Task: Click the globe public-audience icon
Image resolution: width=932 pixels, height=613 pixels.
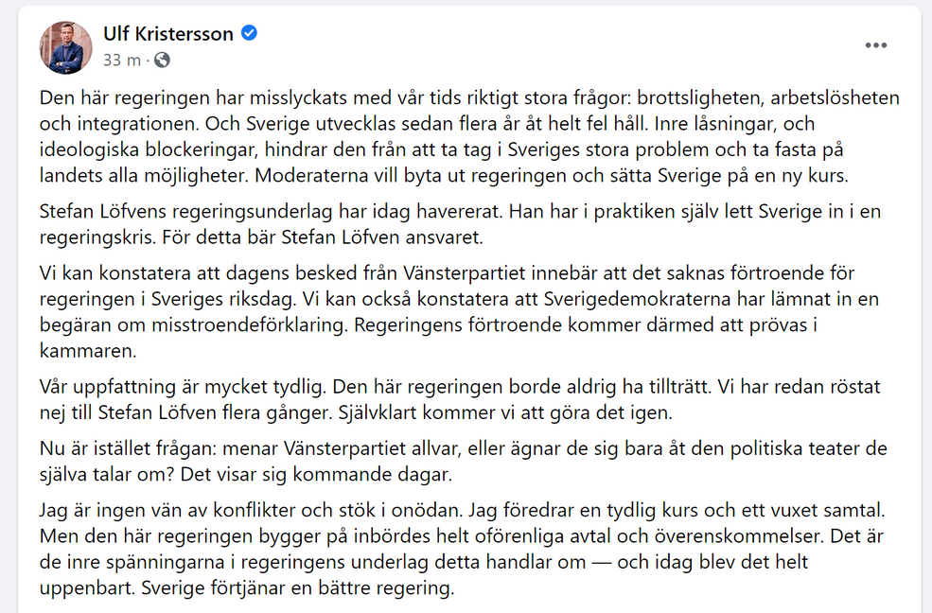Action: (162, 60)
